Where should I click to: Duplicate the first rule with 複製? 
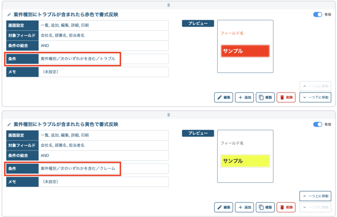point(265,97)
